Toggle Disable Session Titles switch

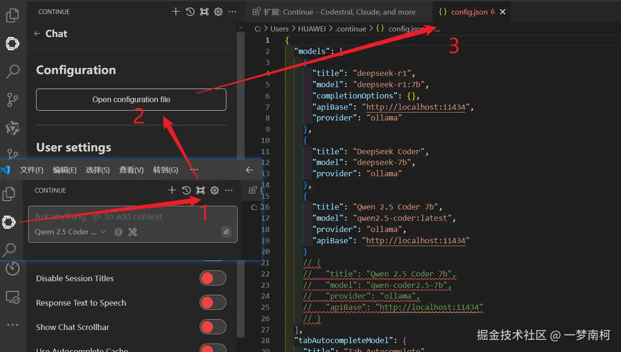click(213, 278)
